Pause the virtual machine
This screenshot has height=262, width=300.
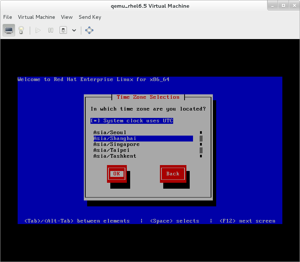tap(50, 30)
